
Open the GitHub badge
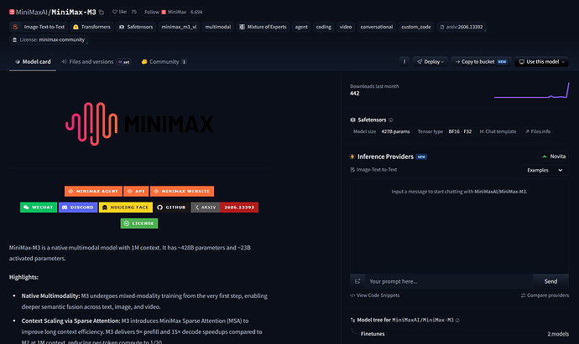172,208
